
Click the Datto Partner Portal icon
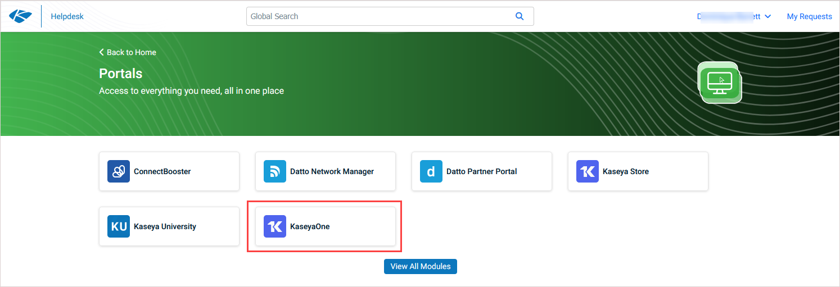(431, 171)
